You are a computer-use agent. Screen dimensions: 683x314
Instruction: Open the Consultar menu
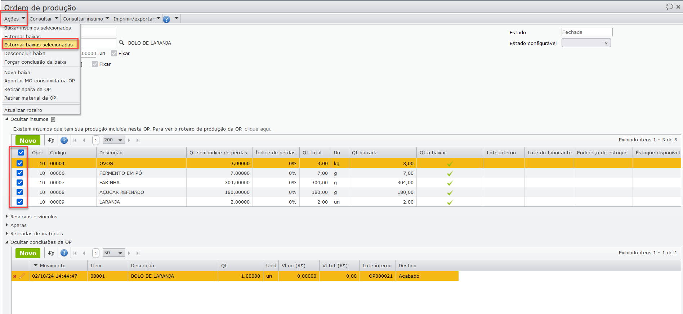point(44,19)
